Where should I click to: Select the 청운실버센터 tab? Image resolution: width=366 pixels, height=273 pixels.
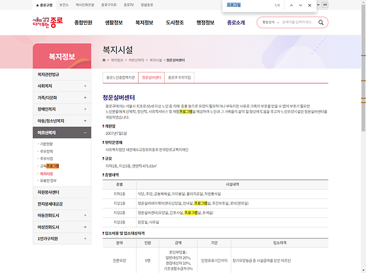tap(152, 78)
